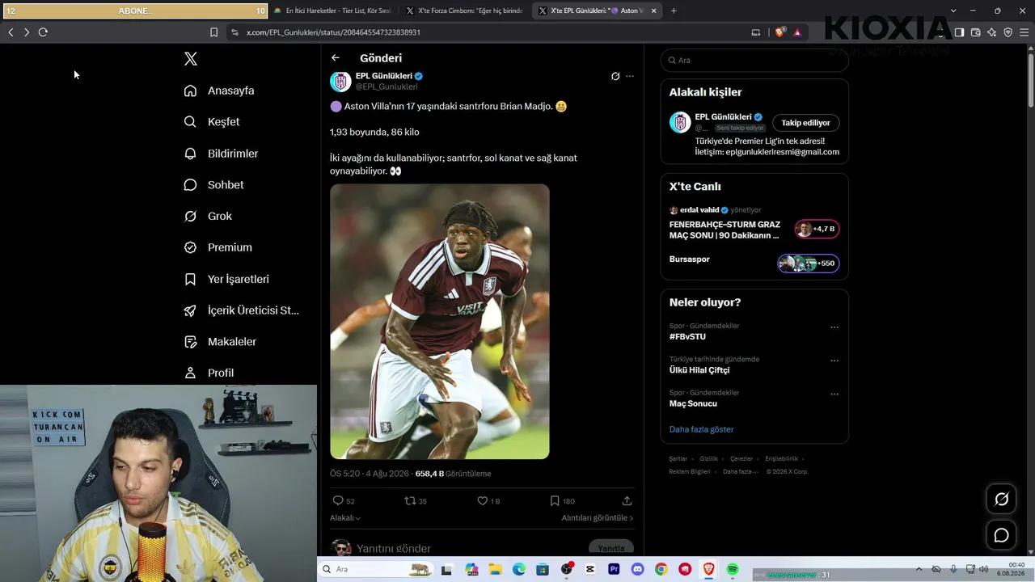1035x582 pixels.
Task: Click the Ara search field on X
Action: pos(754,61)
